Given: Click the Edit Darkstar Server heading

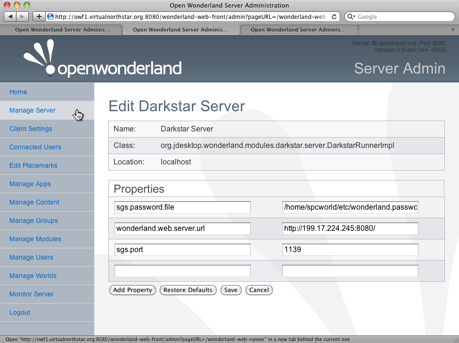Looking at the screenshot, I should point(177,106).
